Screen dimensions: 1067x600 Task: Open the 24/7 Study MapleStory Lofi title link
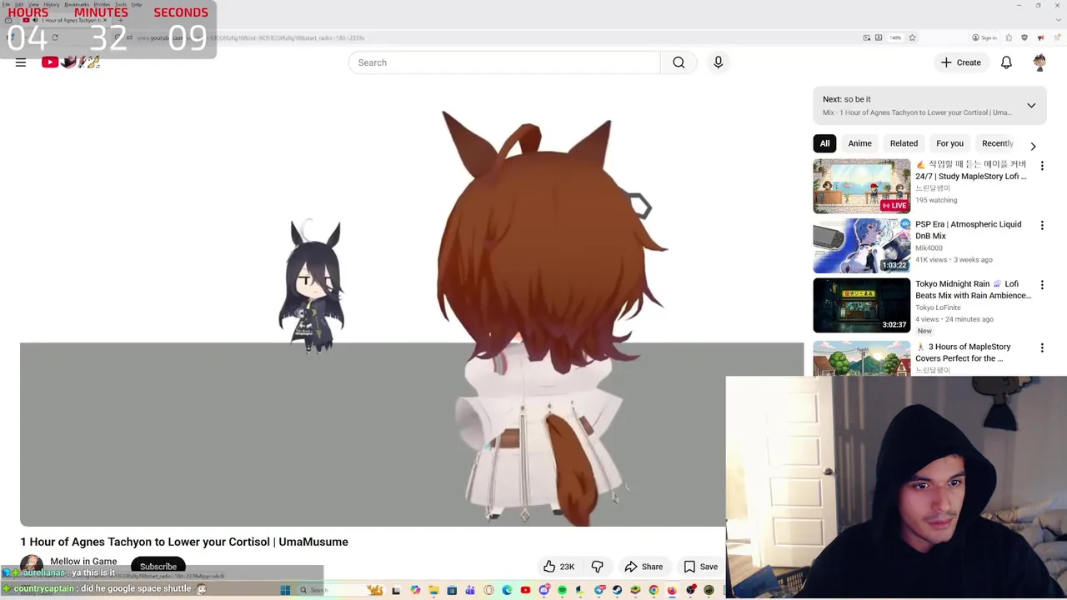pyautogui.click(x=971, y=170)
